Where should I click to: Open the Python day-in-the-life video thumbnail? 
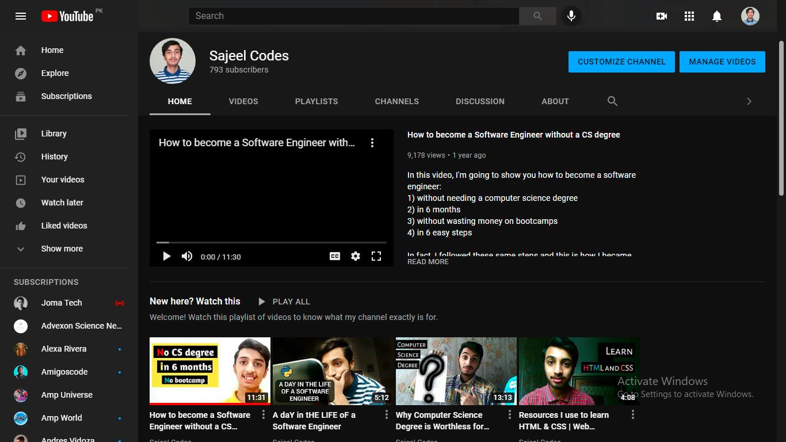(333, 371)
